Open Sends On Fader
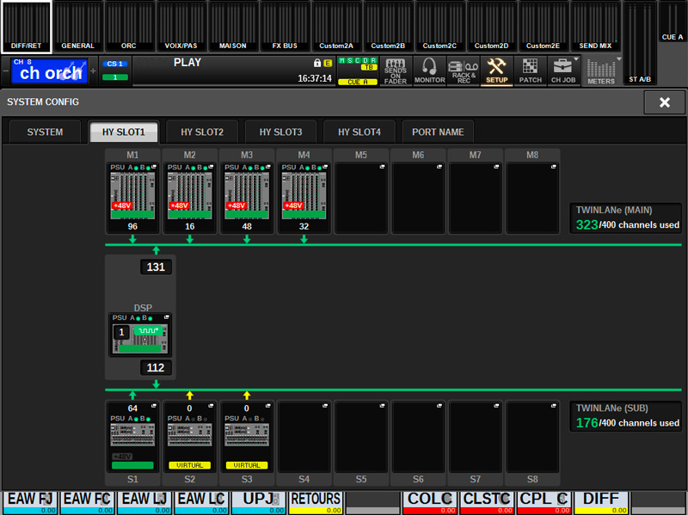 coord(396,71)
